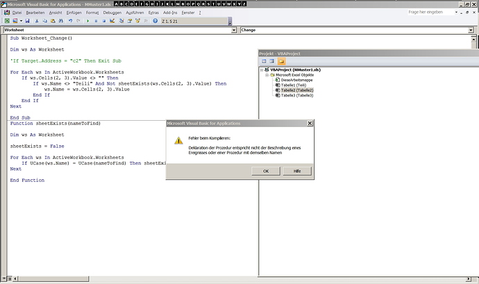Click the Reset (stop) toolbar icon
Screen dimensions: 479x284
click(x=104, y=21)
